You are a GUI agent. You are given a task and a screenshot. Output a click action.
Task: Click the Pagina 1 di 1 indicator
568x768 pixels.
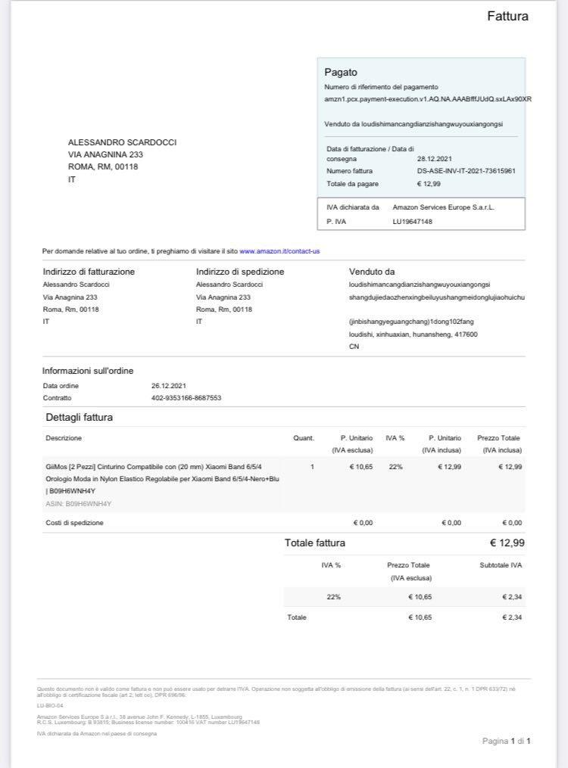506,741
